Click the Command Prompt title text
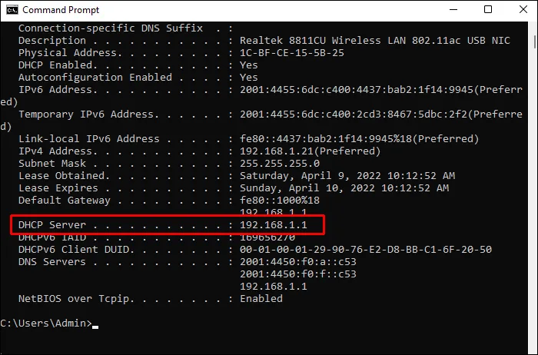 pos(61,10)
